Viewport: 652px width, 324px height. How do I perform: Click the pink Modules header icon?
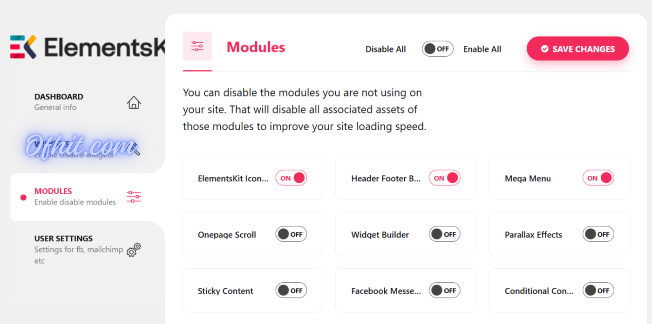197,46
